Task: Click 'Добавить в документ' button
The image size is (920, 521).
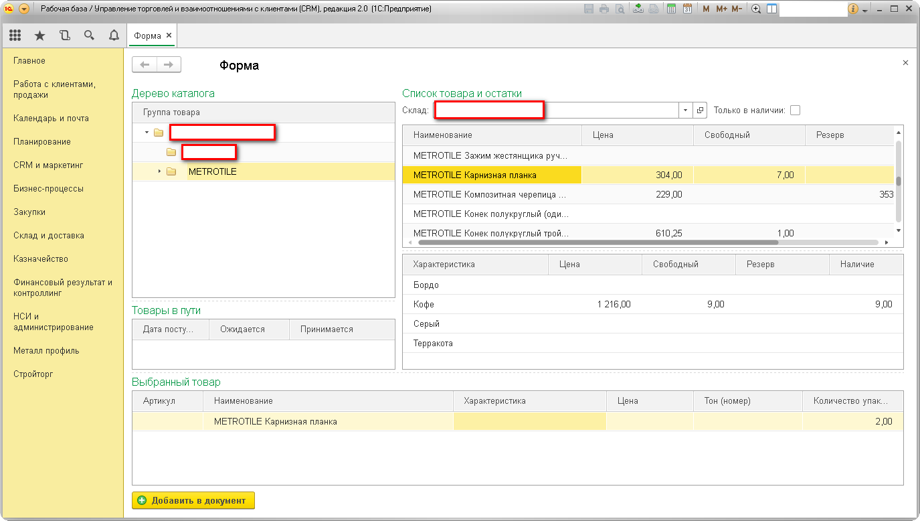Action: (x=193, y=500)
